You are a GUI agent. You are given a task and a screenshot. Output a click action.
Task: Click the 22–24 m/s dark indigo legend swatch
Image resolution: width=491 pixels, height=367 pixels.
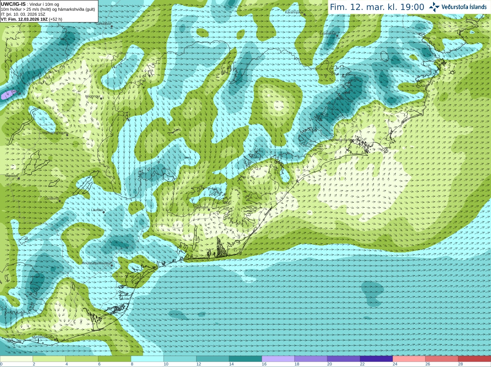coord(376,359)
